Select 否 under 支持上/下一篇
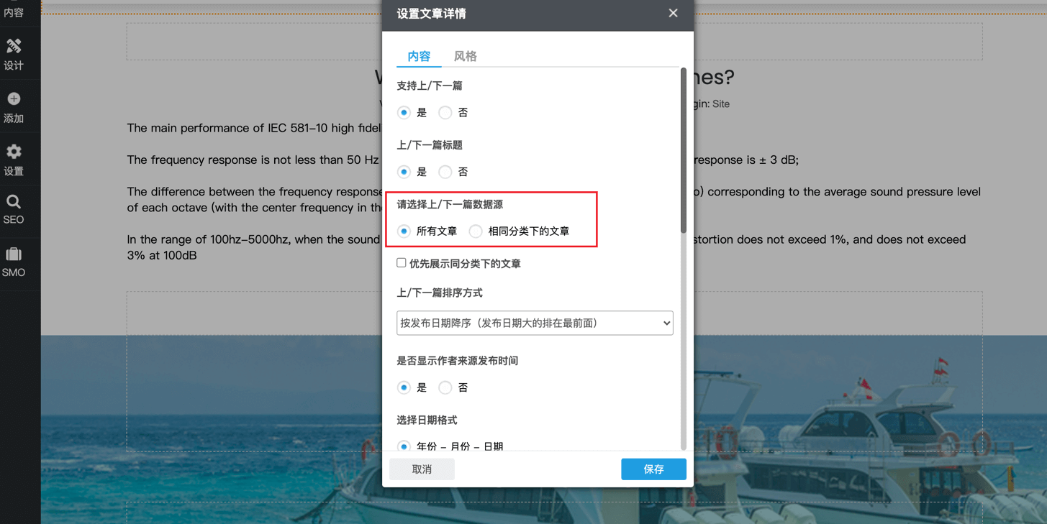1047x524 pixels. [x=445, y=113]
